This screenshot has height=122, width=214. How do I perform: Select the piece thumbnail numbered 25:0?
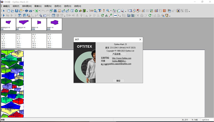click(x=54, y=24)
